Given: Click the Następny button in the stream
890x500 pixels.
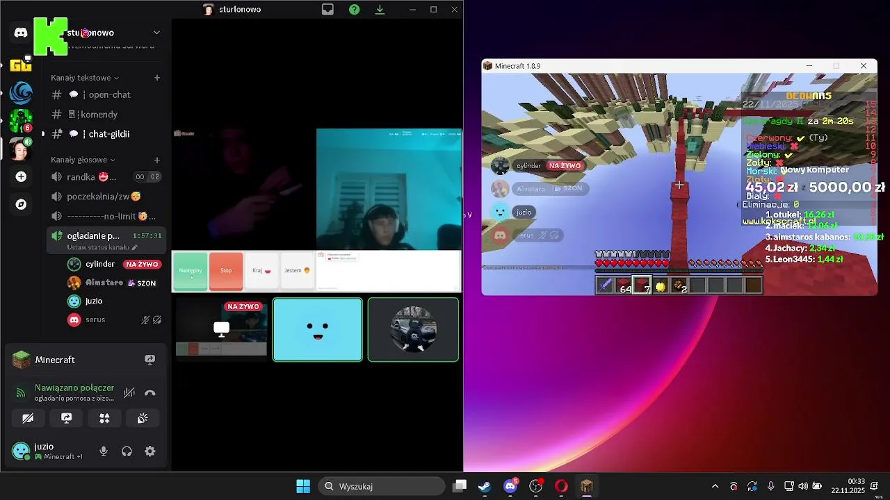Looking at the screenshot, I should pos(191,271).
